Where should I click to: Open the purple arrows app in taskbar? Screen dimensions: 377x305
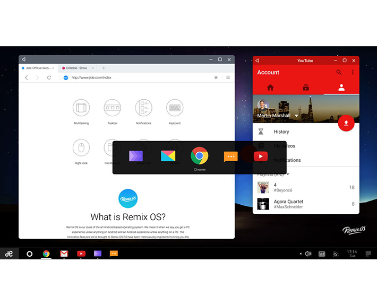pos(98,254)
